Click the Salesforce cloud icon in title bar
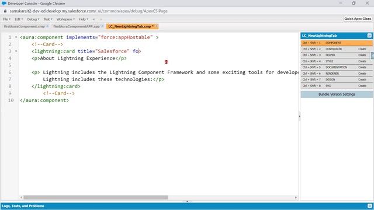Viewport: 374px width, 210px height. click(x=4, y=3)
